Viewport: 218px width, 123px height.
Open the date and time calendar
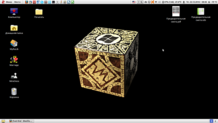coord(196,2)
